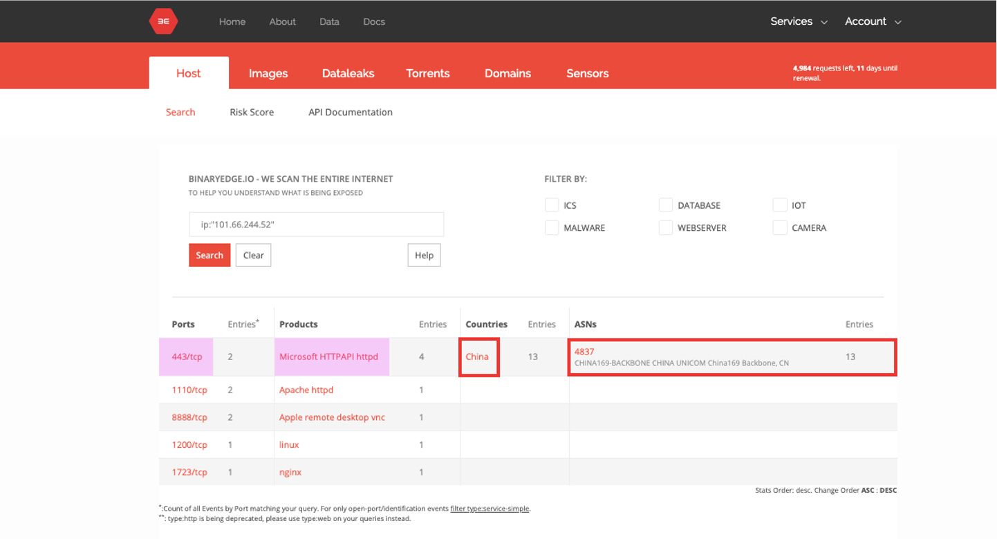Select the Apple remote desktop vnc product
The image size is (997, 539).
tap(332, 417)
